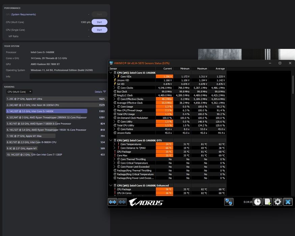
Task: Close sensors with the blue X icon
Action: (288, 202)
